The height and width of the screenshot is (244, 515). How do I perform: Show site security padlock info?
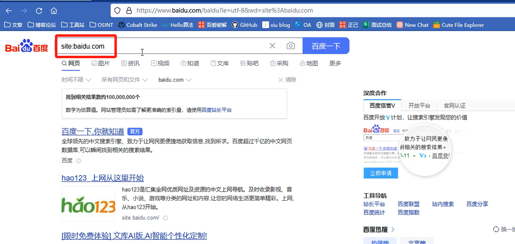pos(129,11)
